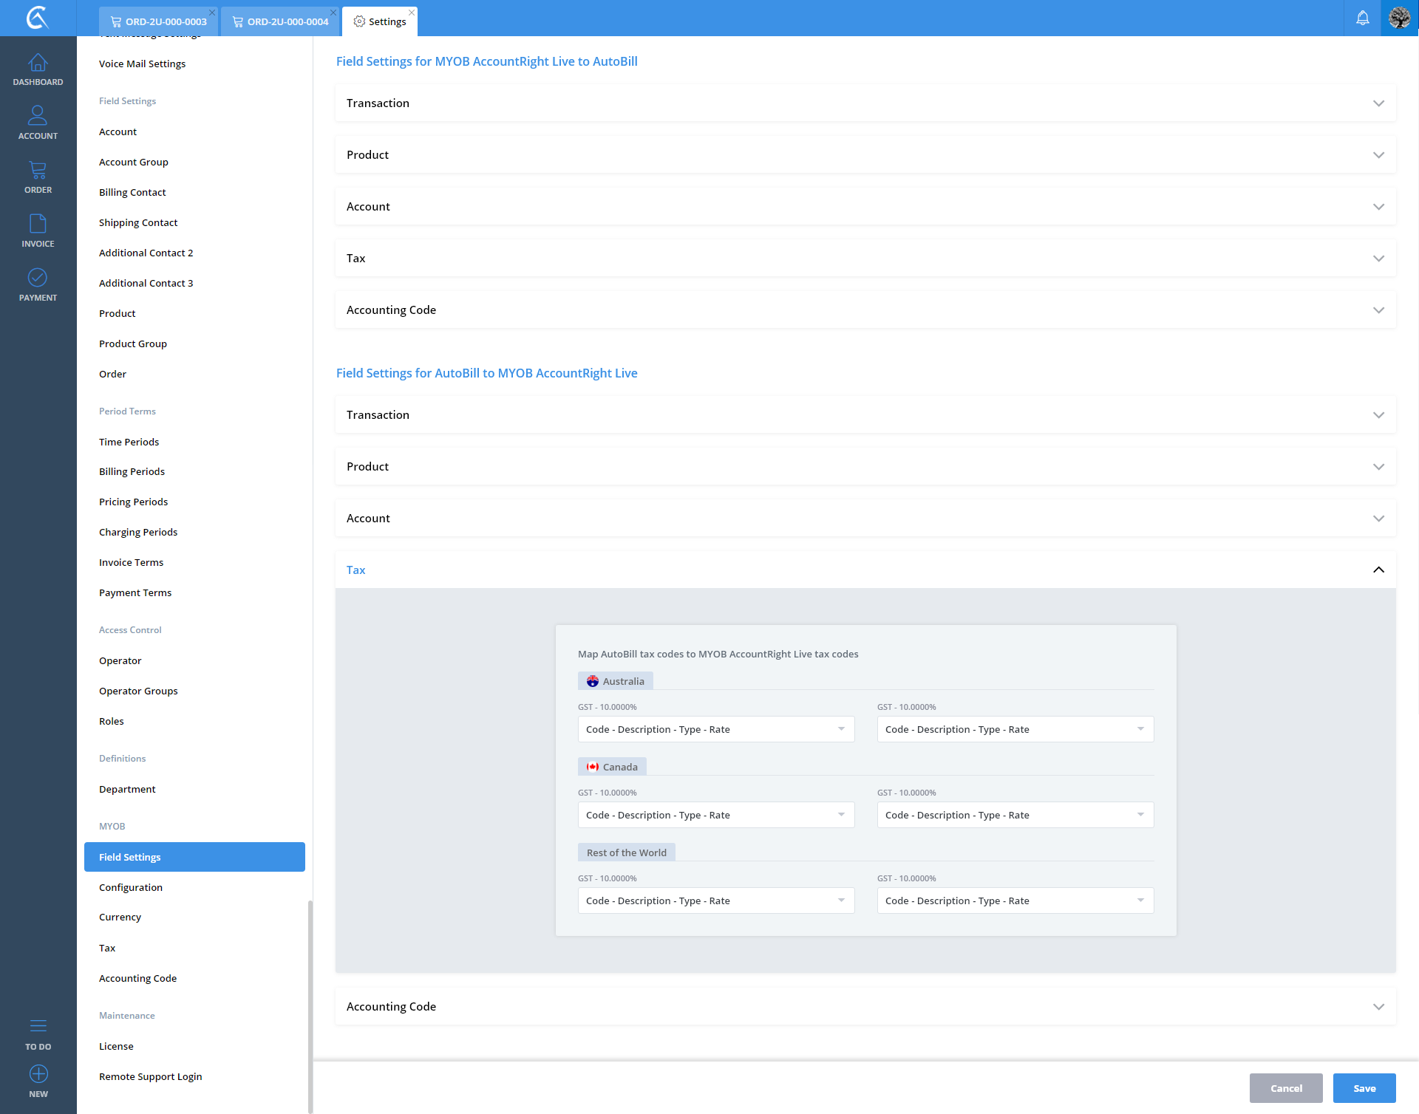Open the Dashboard home icon
The width and height of the screenshot is (1419, 1114).
38,64
